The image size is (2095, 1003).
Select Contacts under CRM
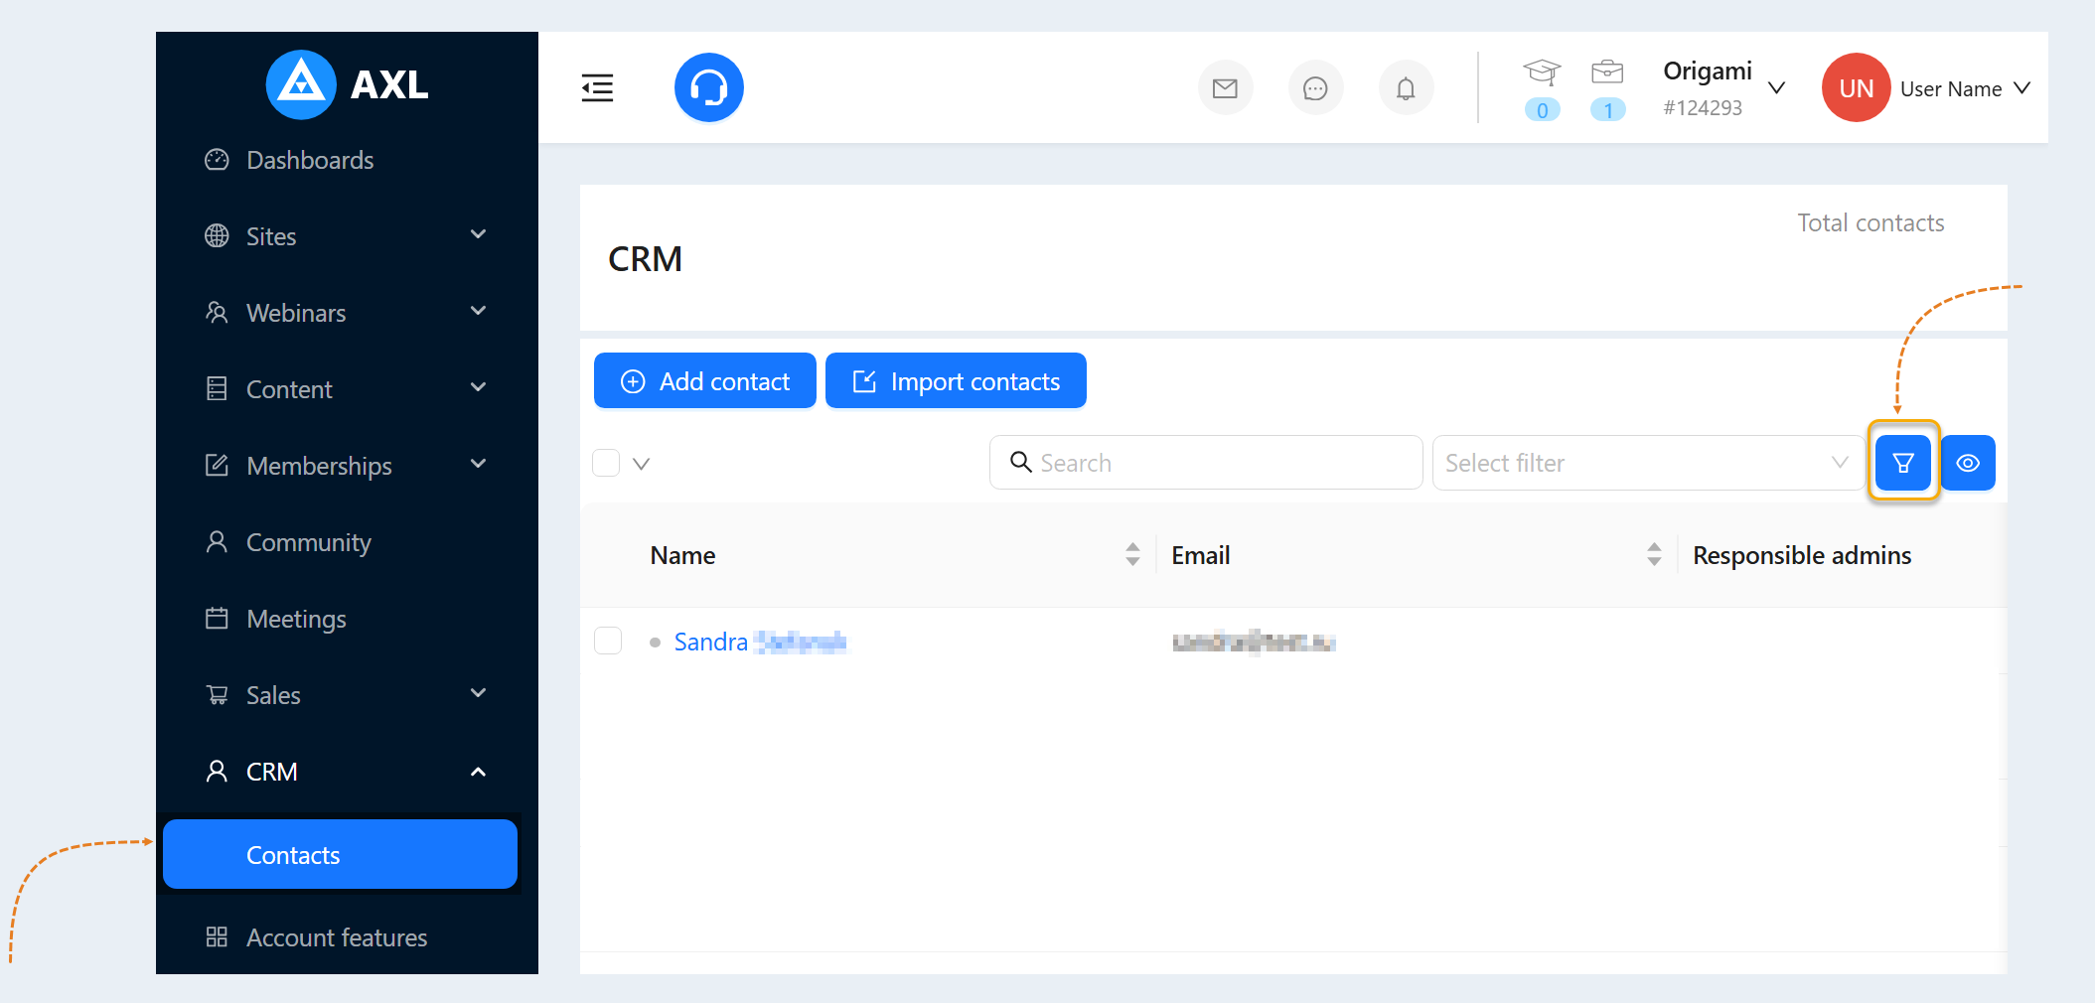pos(340,854)
